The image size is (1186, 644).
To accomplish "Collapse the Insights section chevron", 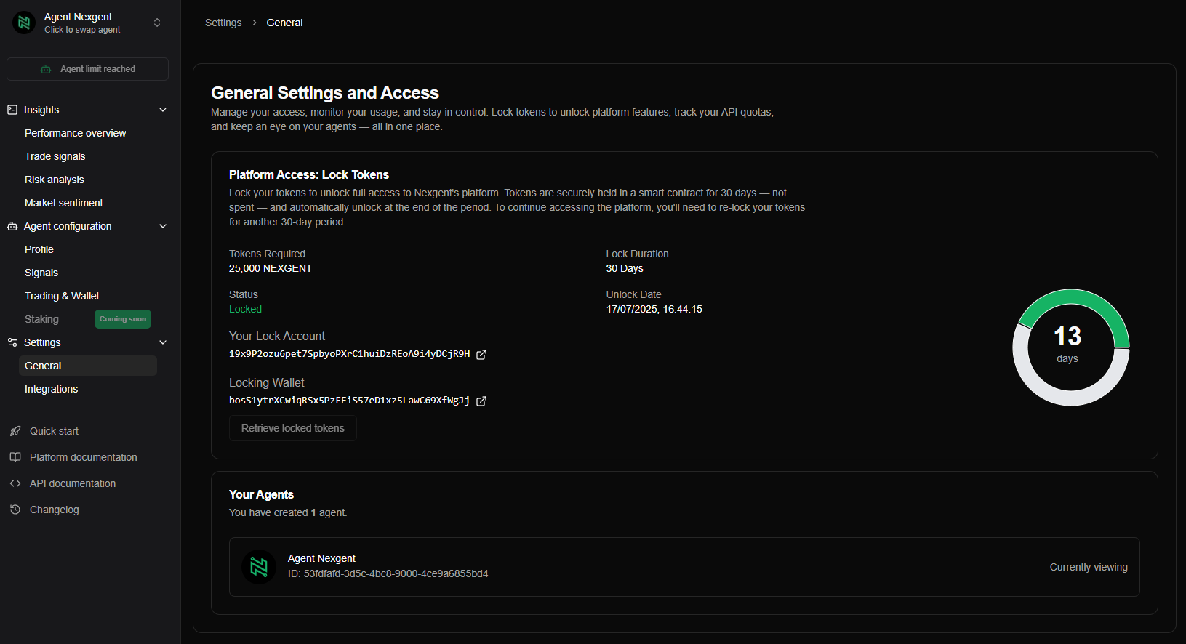I will click(x=163, y=110).
